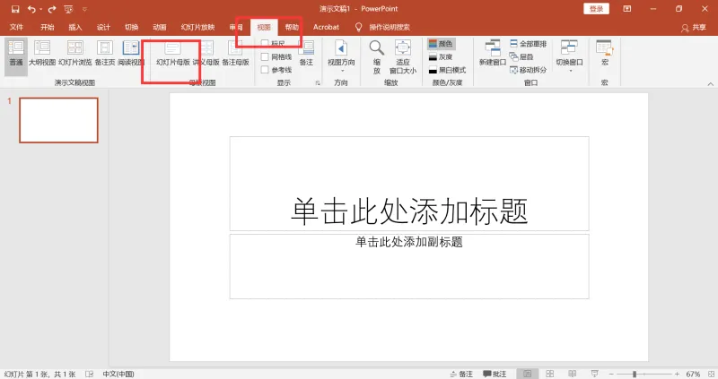The image size is (718, 379).
Task: Open the 宏 macros button
Action: click(x=604, y=54)
